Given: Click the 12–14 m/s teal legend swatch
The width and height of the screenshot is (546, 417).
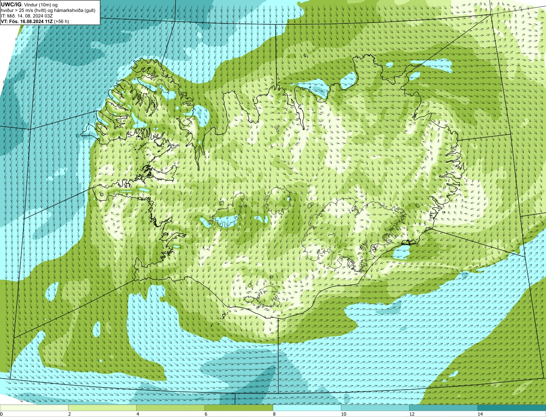Looking at the screenshot, I should (444, 408).
